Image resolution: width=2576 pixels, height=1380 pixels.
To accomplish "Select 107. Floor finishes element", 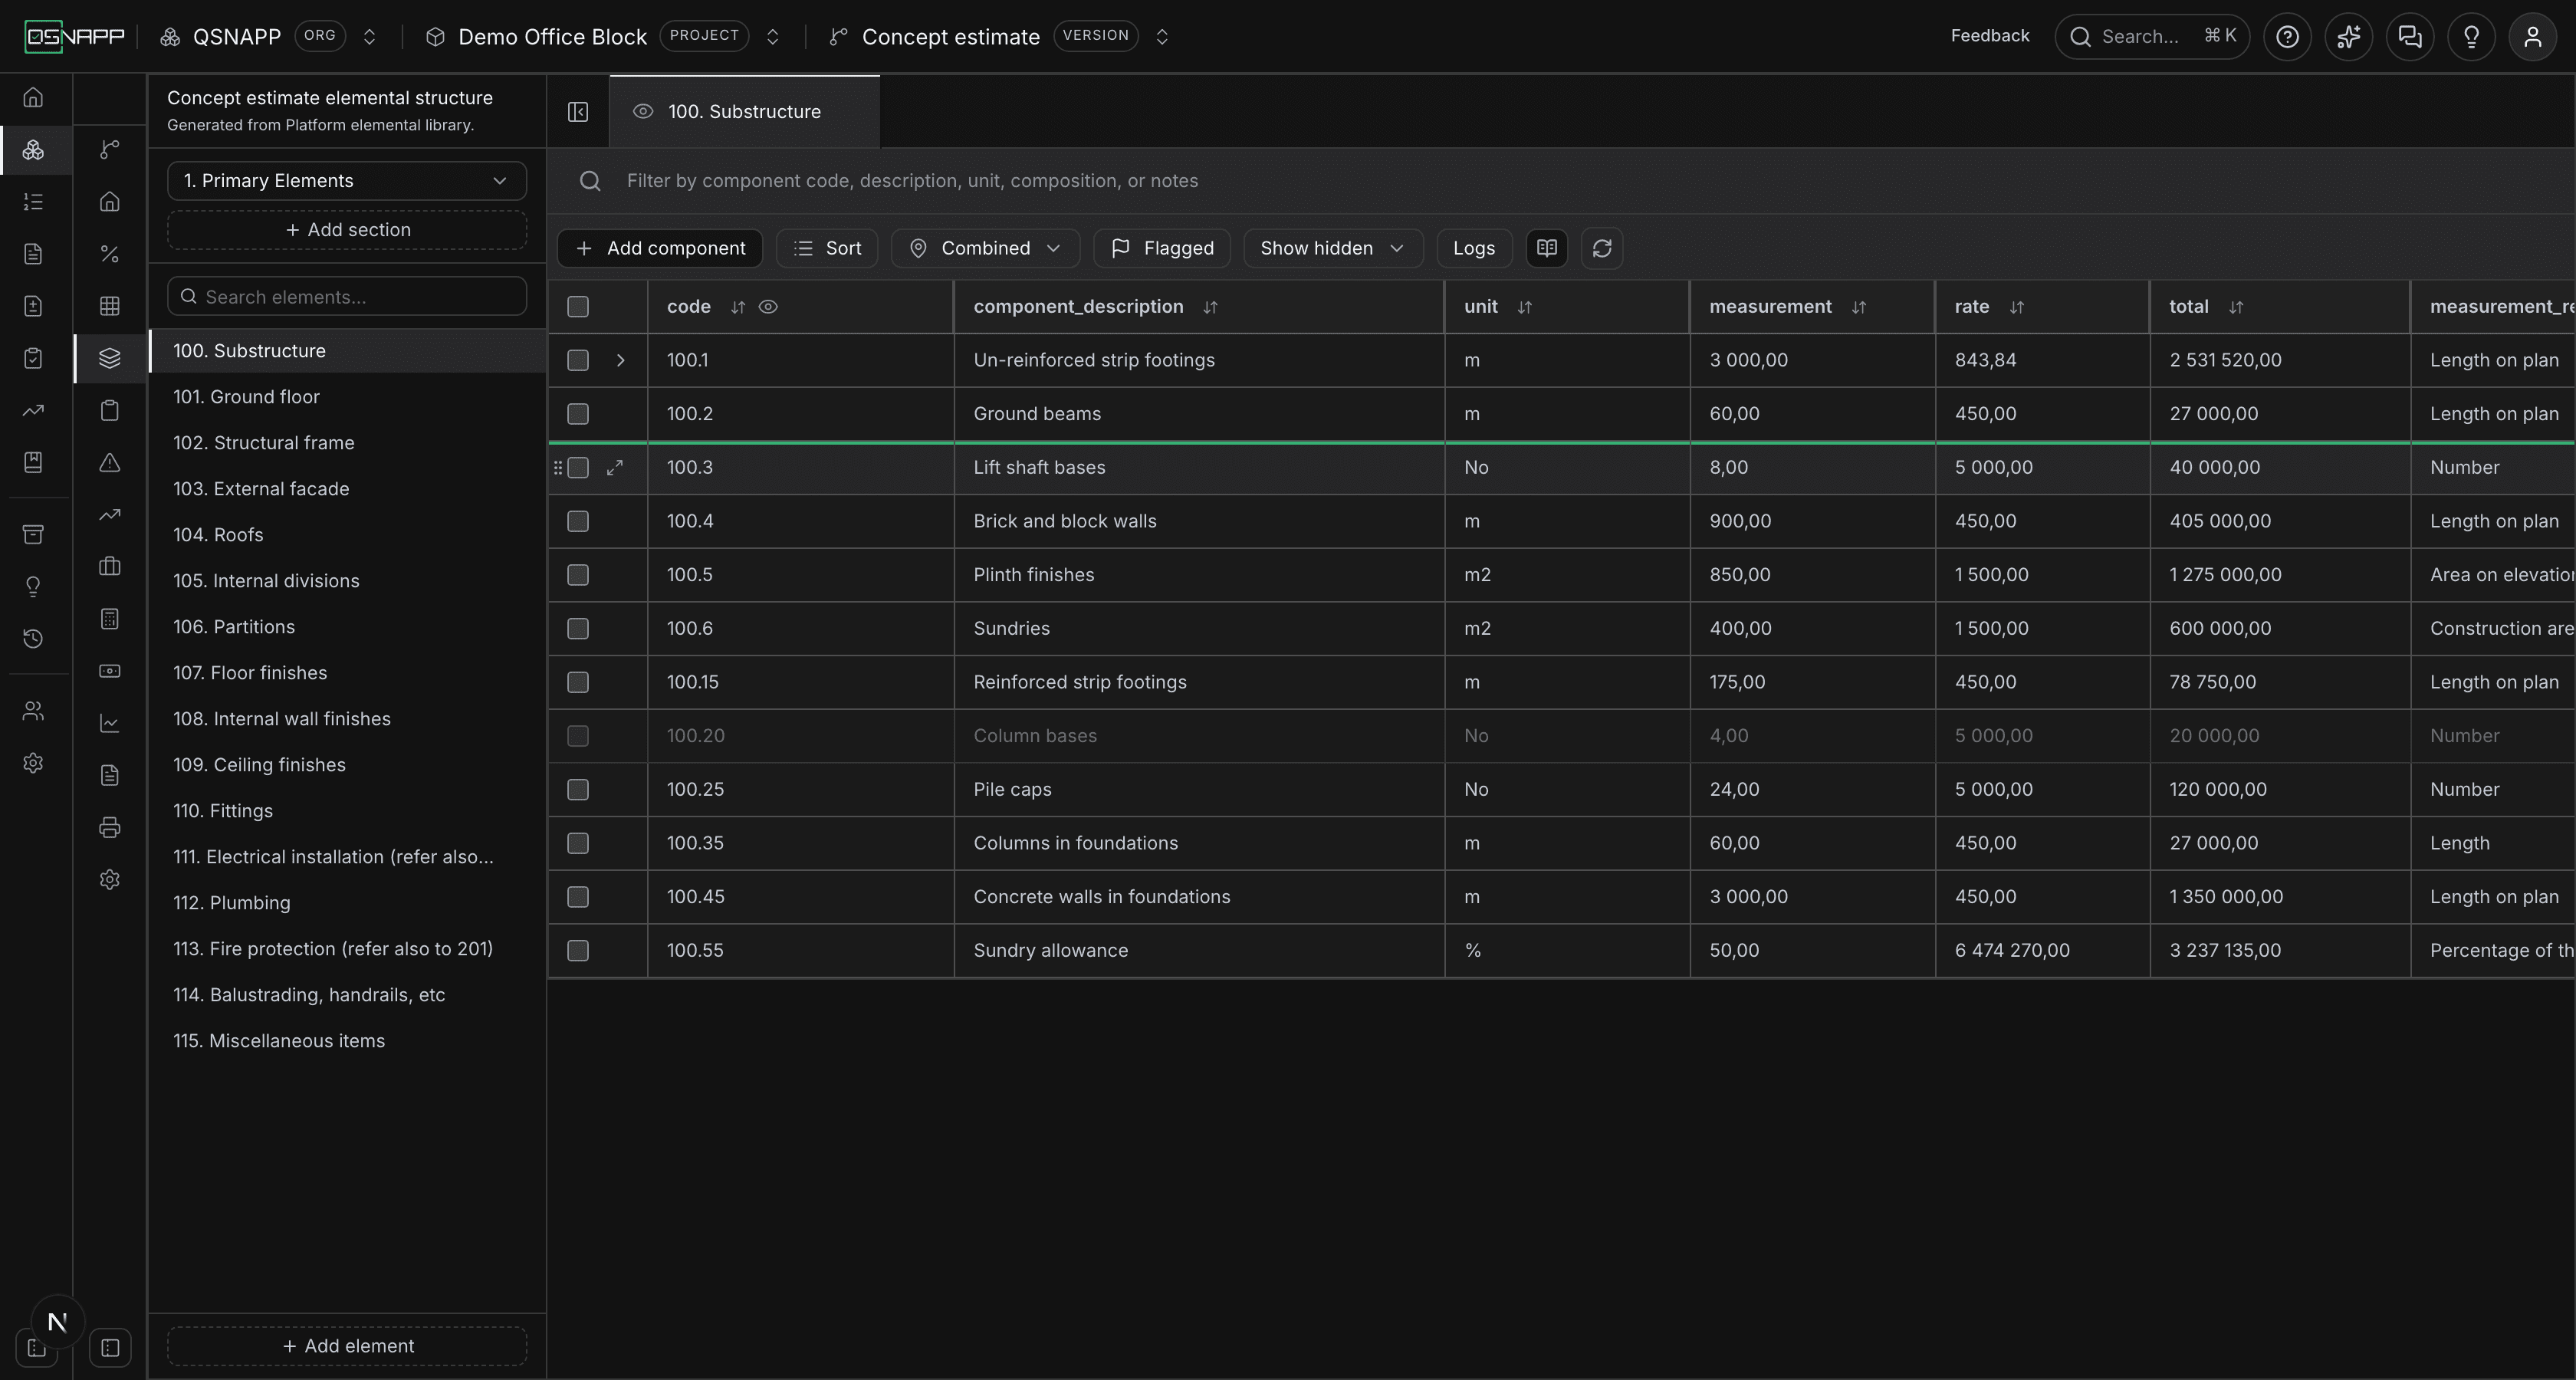I will pyautogui.click(x=347, y=673).
